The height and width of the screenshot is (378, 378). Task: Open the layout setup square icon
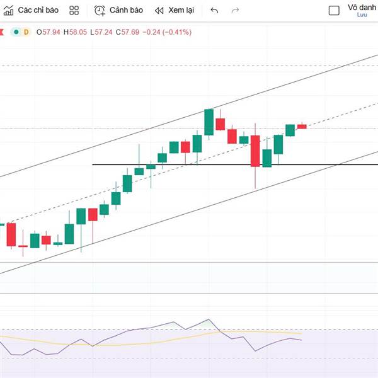pos(334,10)
